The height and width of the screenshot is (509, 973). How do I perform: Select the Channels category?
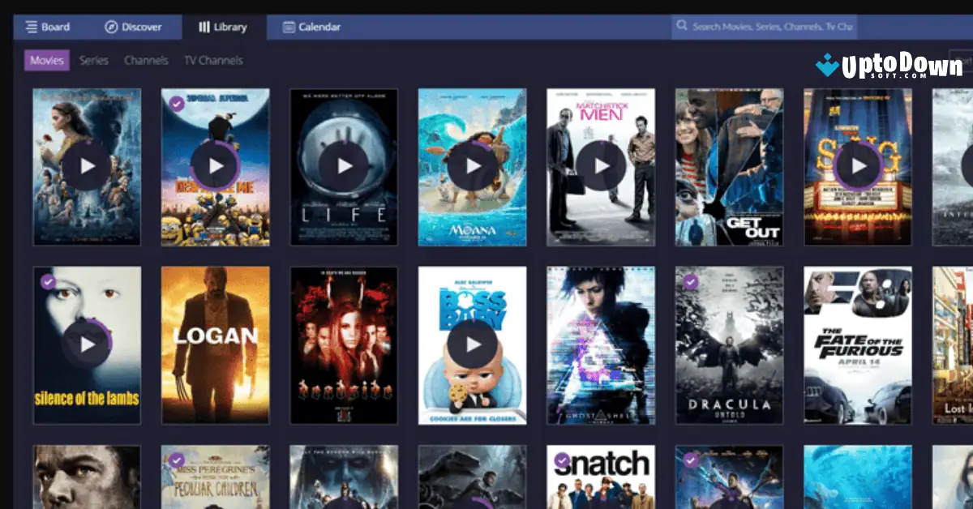146,60
